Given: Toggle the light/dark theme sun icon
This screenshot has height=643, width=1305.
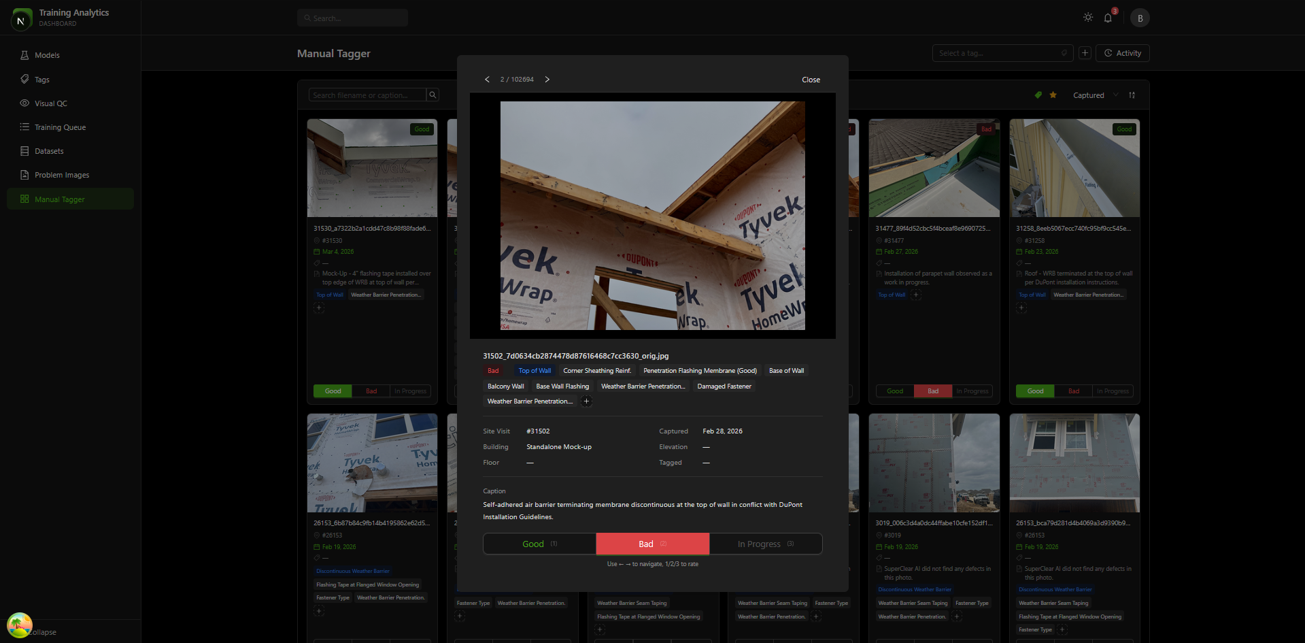Looking at the screenshot, I should point(1088,18).
